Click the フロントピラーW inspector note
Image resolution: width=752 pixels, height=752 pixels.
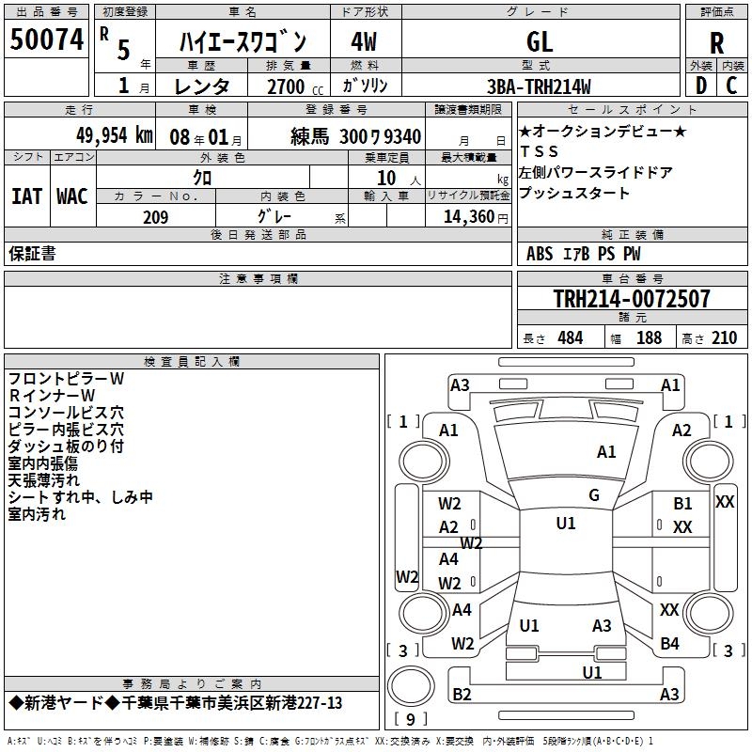coord(66,379)
